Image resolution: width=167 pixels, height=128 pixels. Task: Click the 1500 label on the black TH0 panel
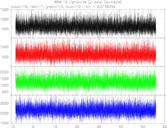pos(4,10)
